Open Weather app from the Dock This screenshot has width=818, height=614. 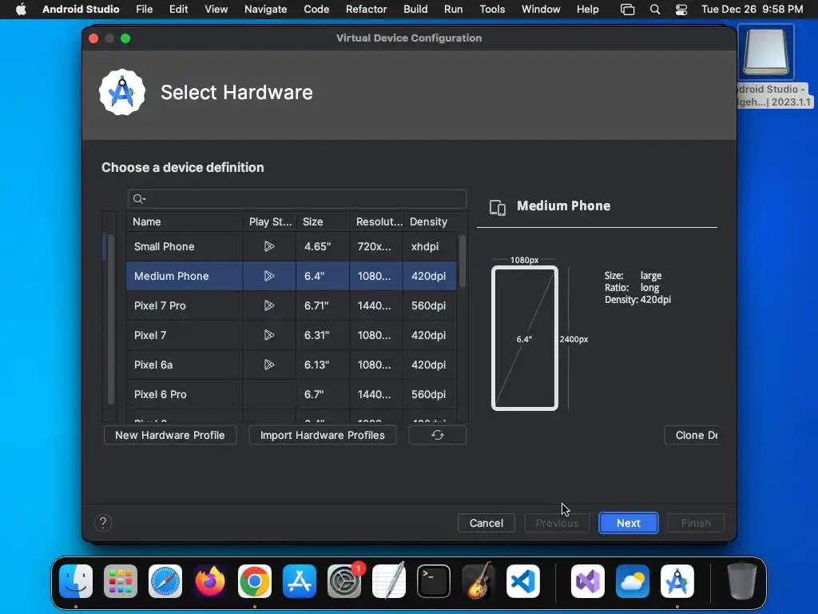(x=633, y=581)
